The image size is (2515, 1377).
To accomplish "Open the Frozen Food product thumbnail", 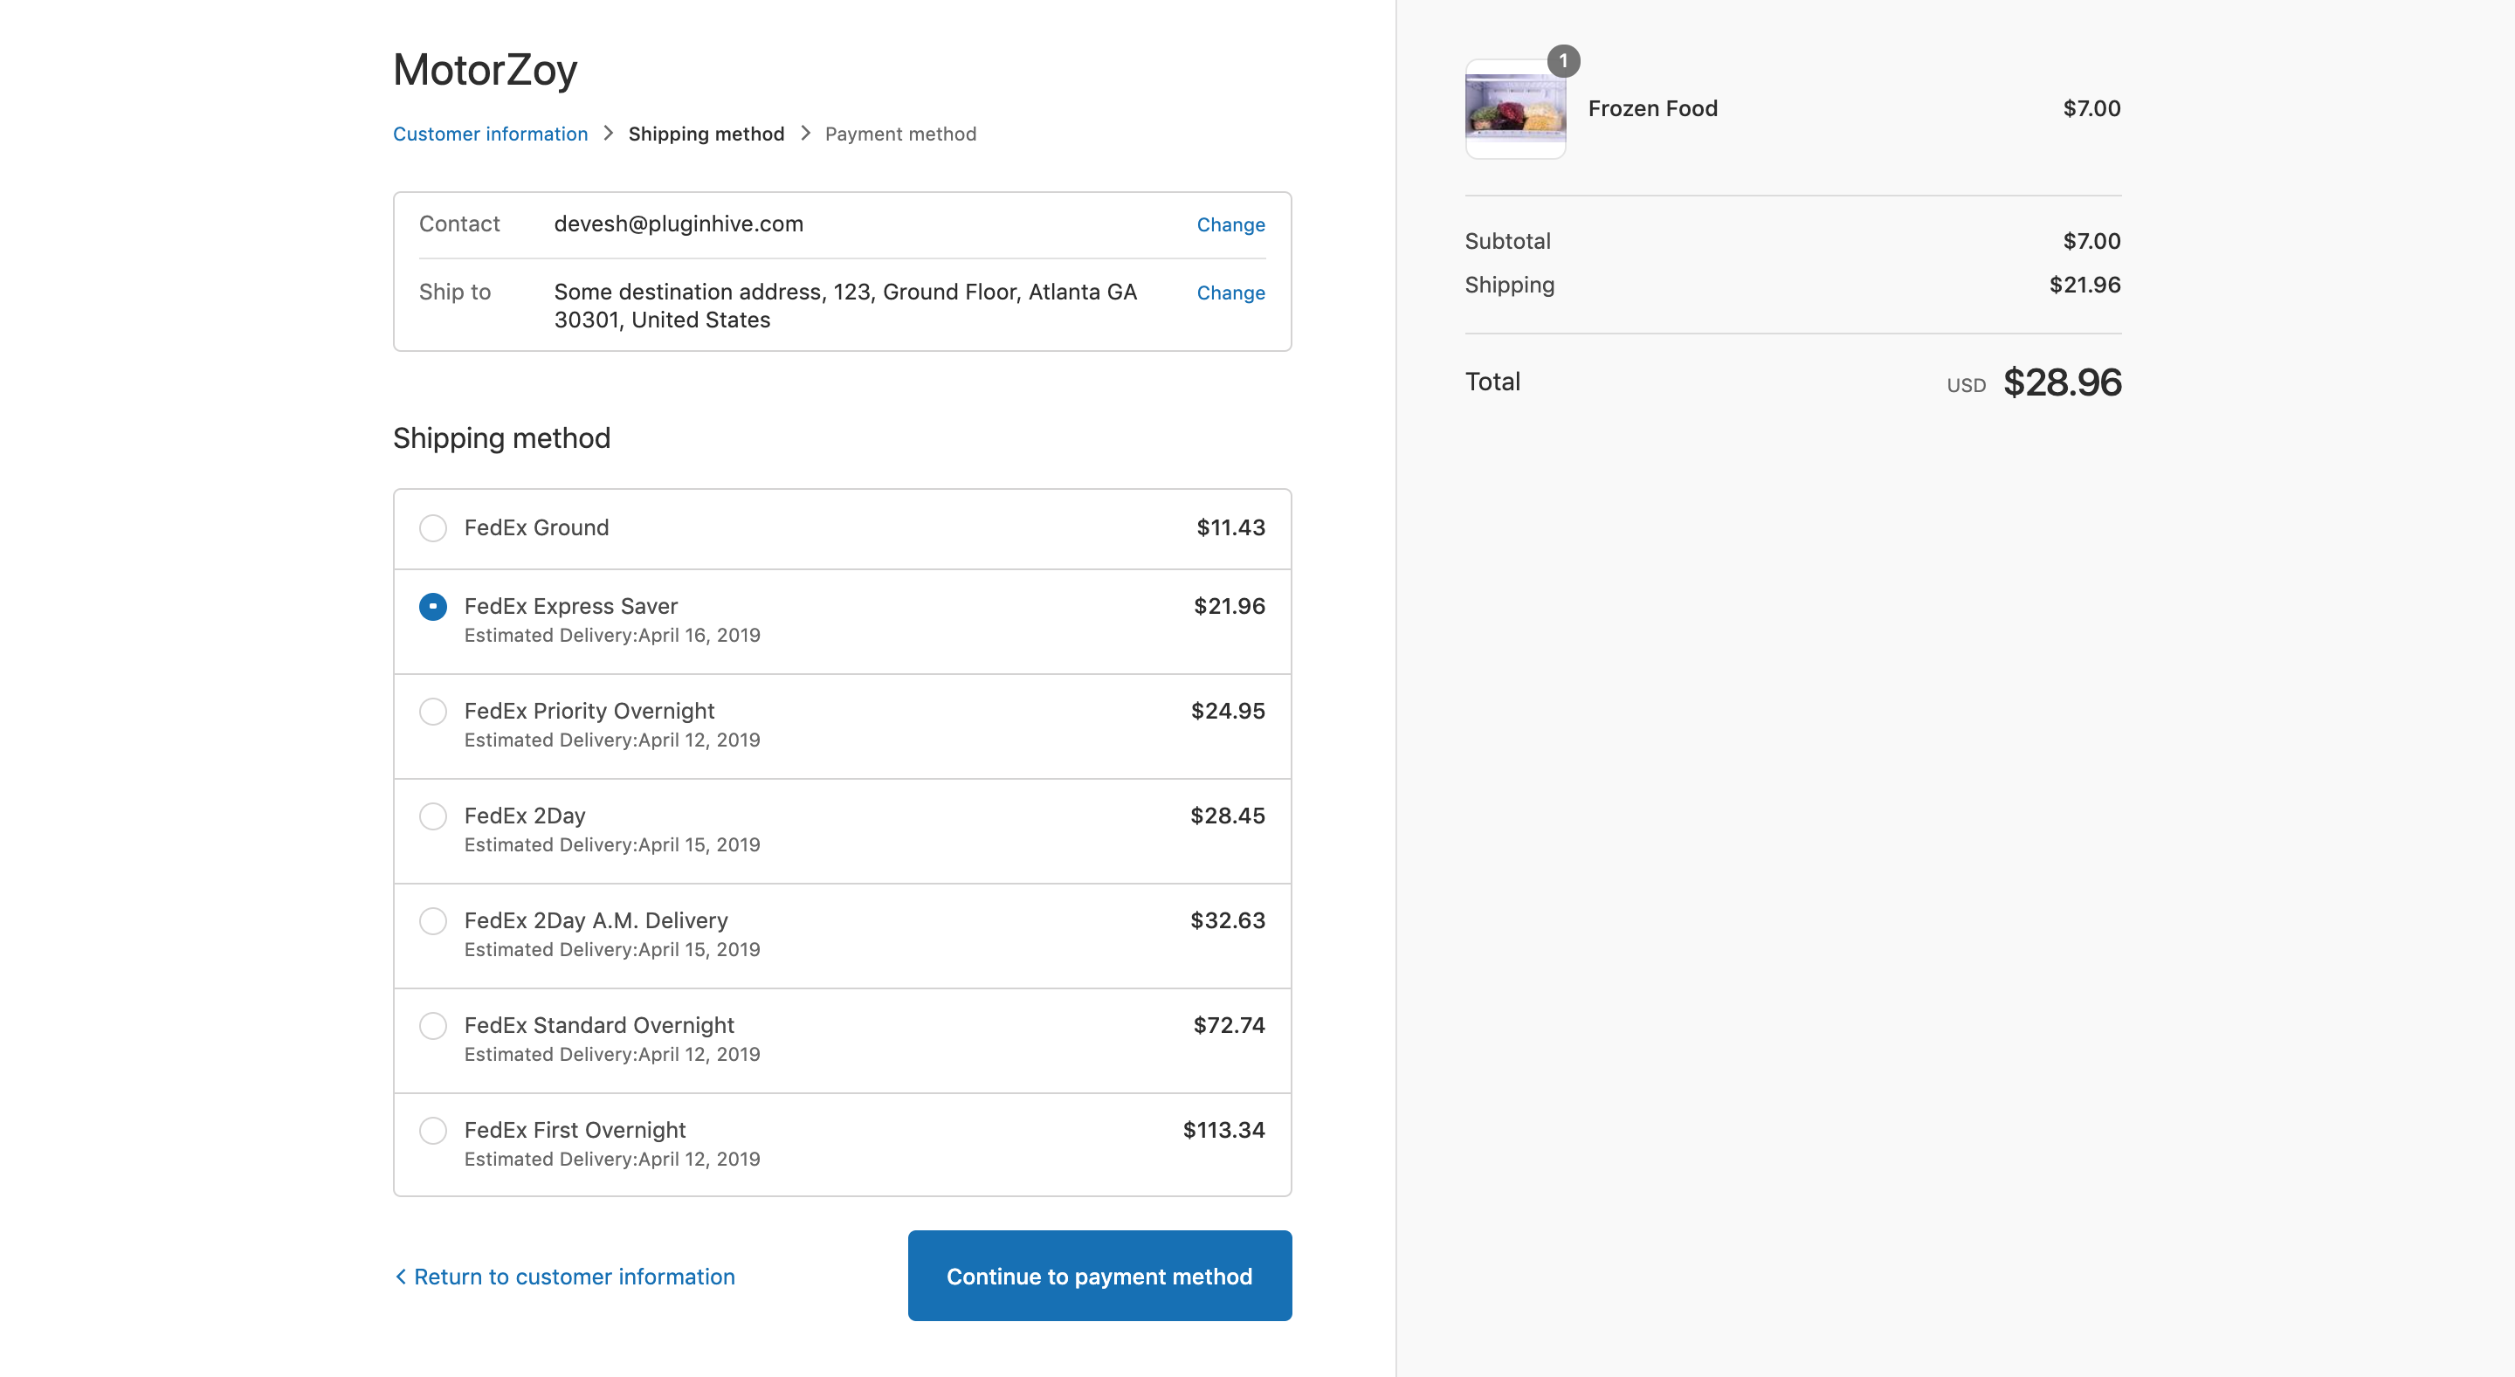I will point(1515,109).
